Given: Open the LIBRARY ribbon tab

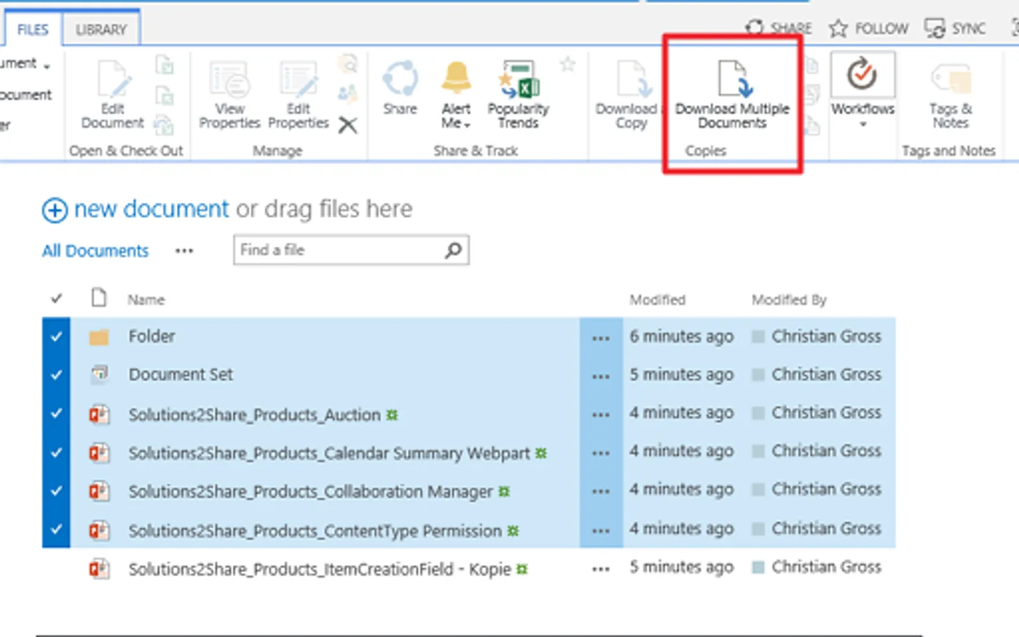Looking at the screenshot, I should point(101,29).
